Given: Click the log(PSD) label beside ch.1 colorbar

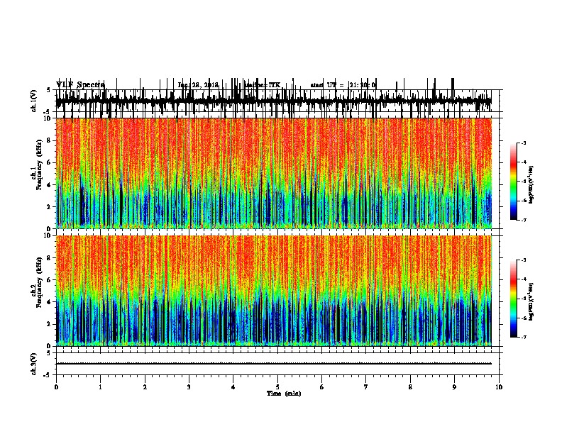Looking at the screenshot, I should pos(531,184).
